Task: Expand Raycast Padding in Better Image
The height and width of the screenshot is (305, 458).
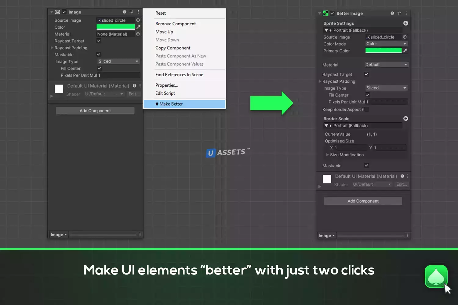Action: 320,81
